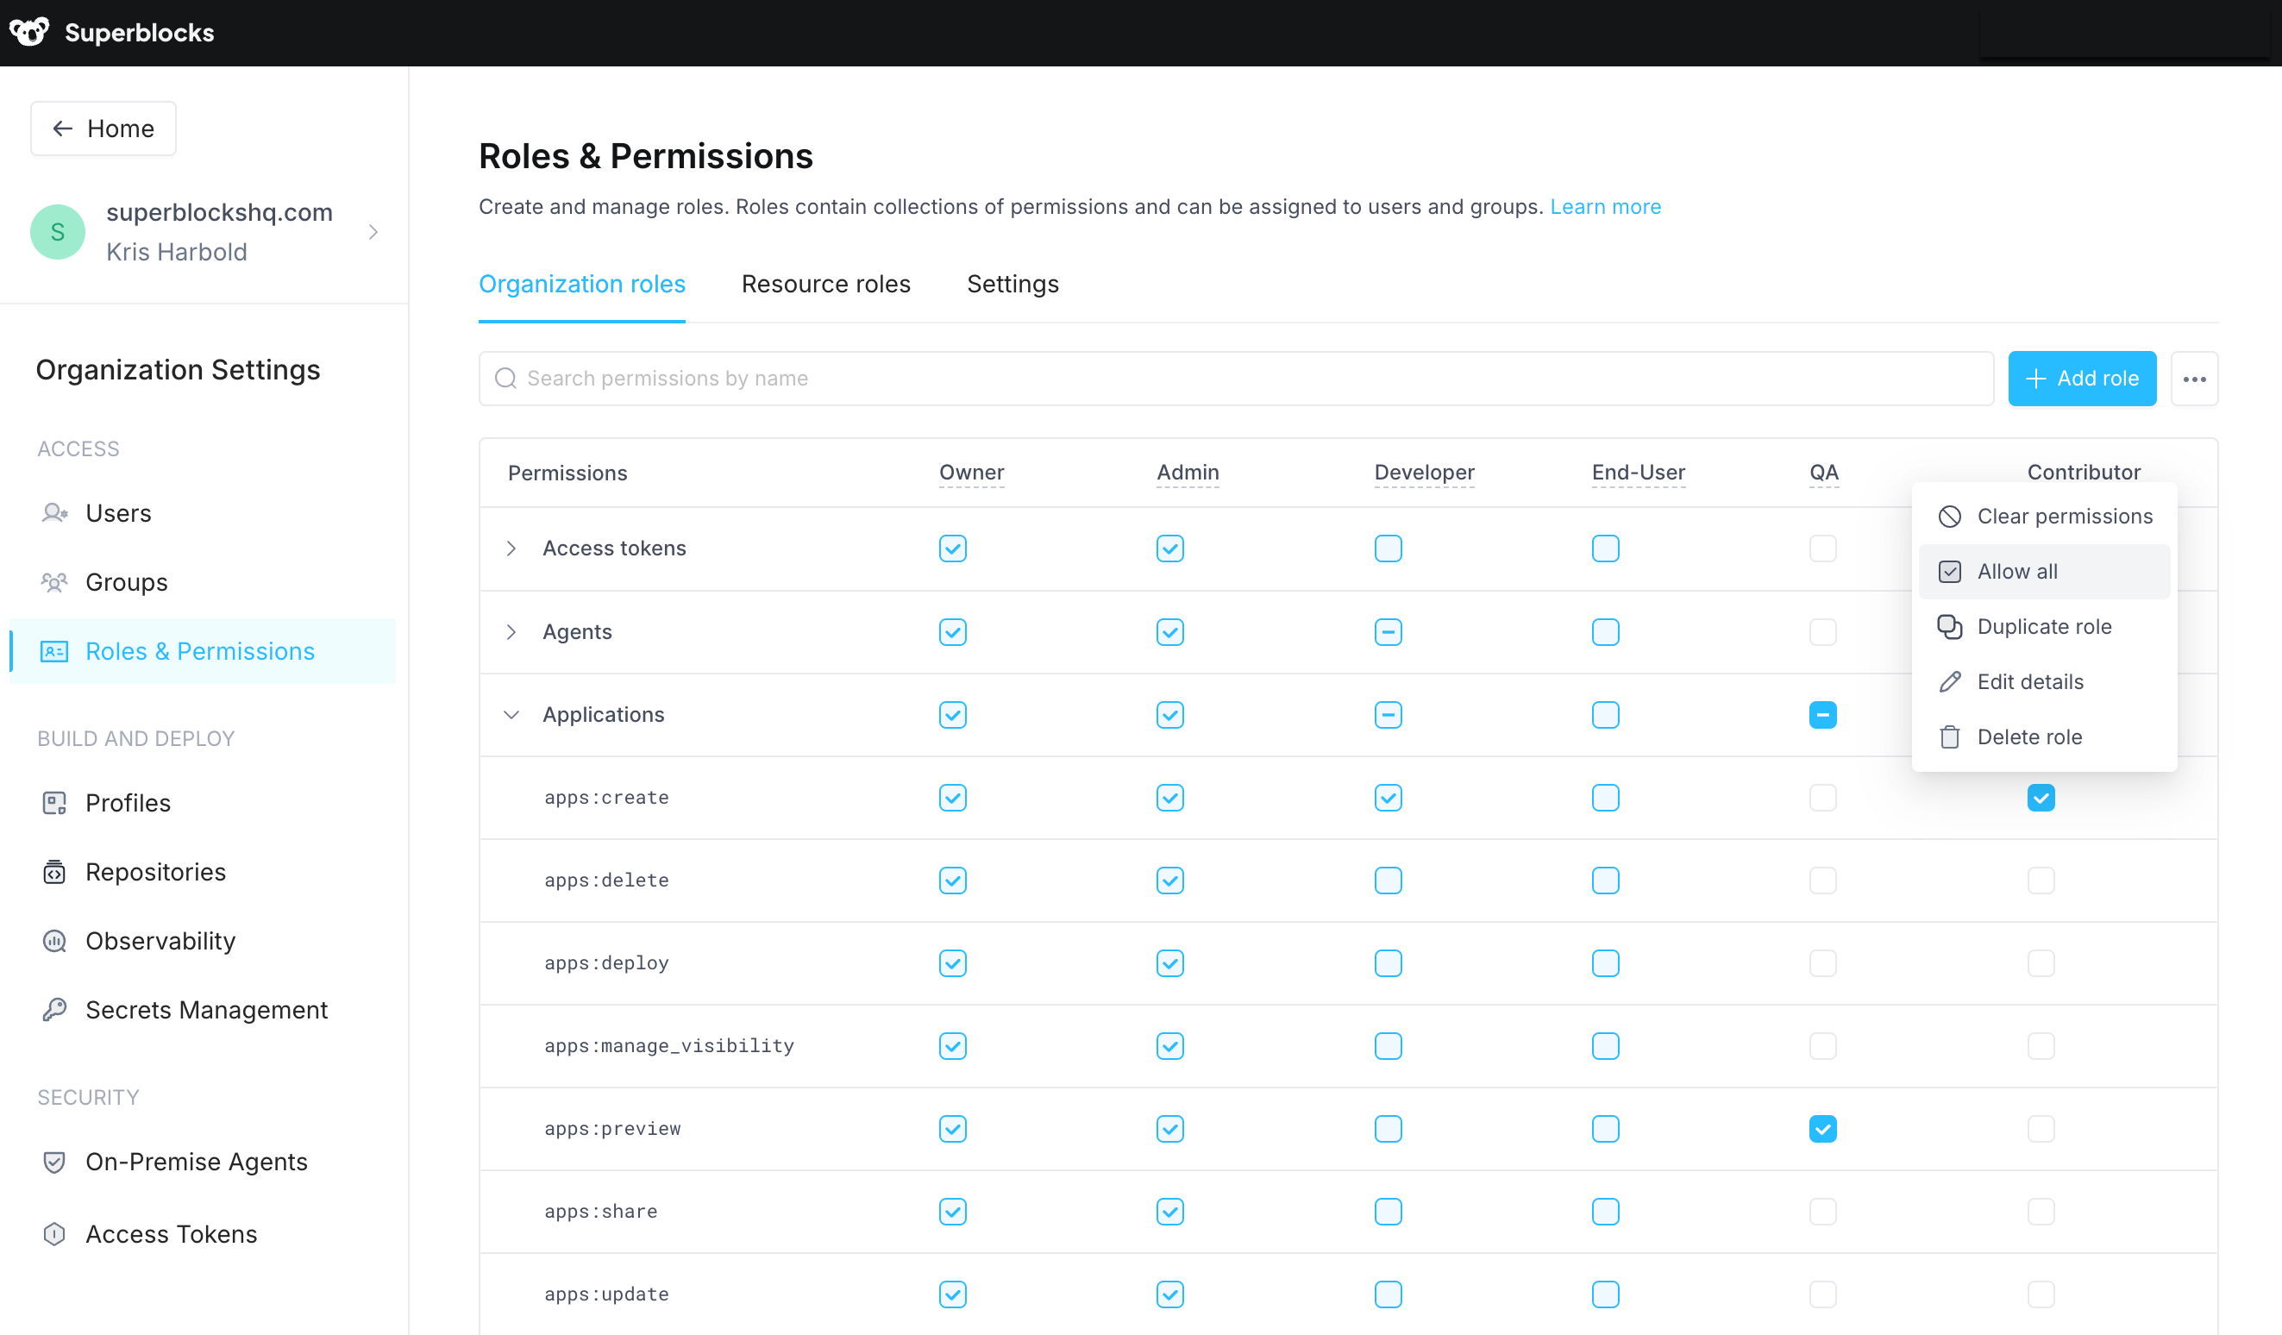Switch to Resource roles tab
This screenshot has height=1335, width=2282.
826,283
